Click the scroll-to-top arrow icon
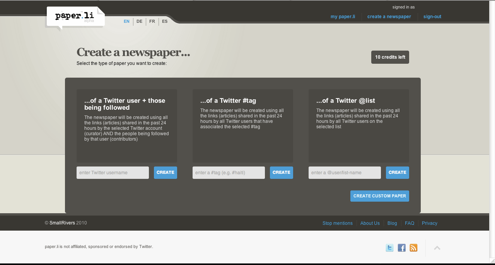495x265 pixels. click(437, 248)
